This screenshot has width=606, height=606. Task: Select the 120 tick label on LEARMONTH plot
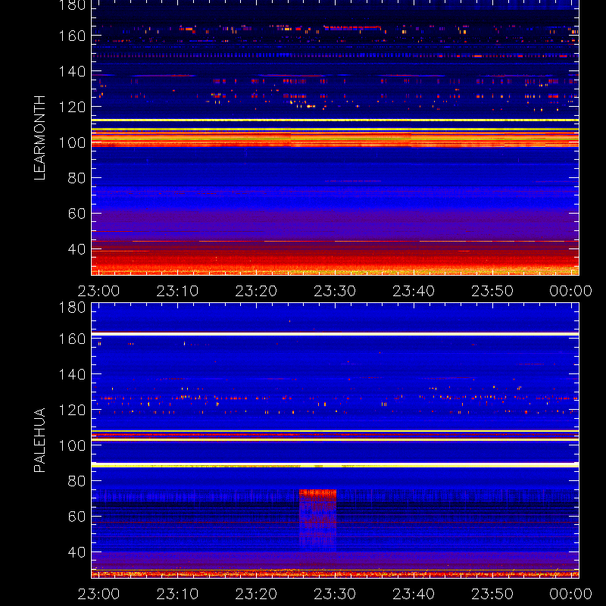(72, 107)
